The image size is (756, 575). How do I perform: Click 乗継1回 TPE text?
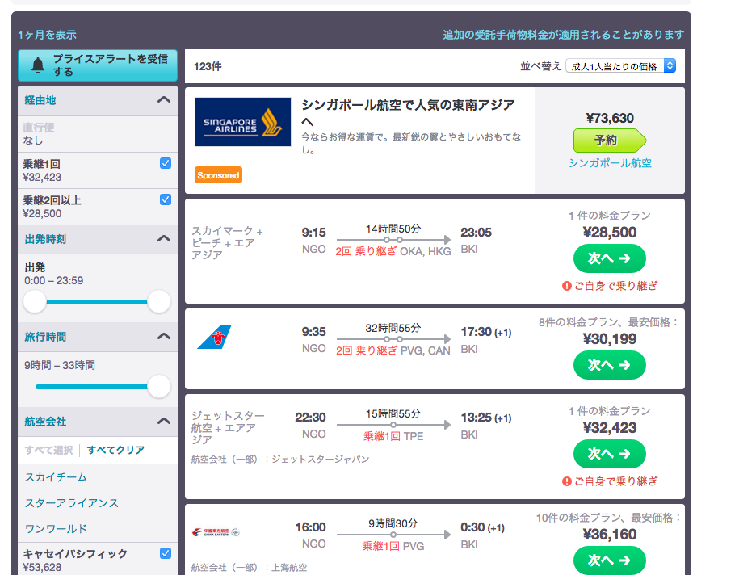393,436
